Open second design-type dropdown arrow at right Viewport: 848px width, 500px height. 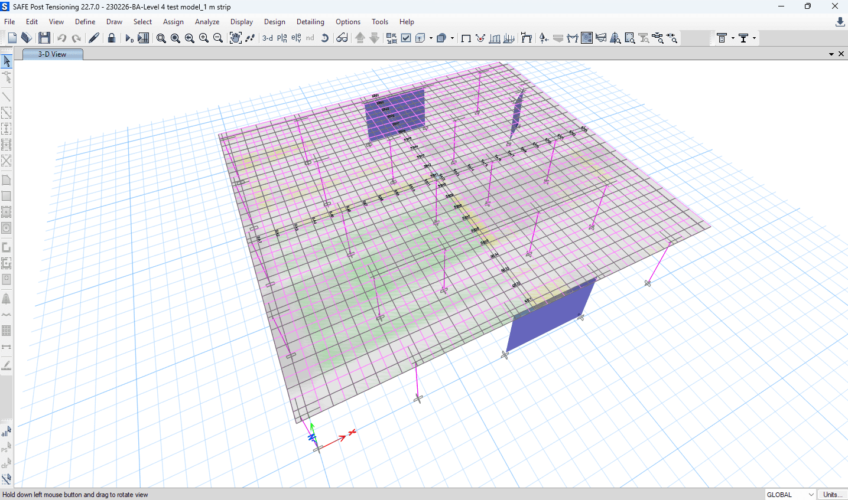(754, 38)
